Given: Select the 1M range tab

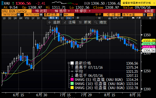Looking at the screenshot, I should click(15, 18).
